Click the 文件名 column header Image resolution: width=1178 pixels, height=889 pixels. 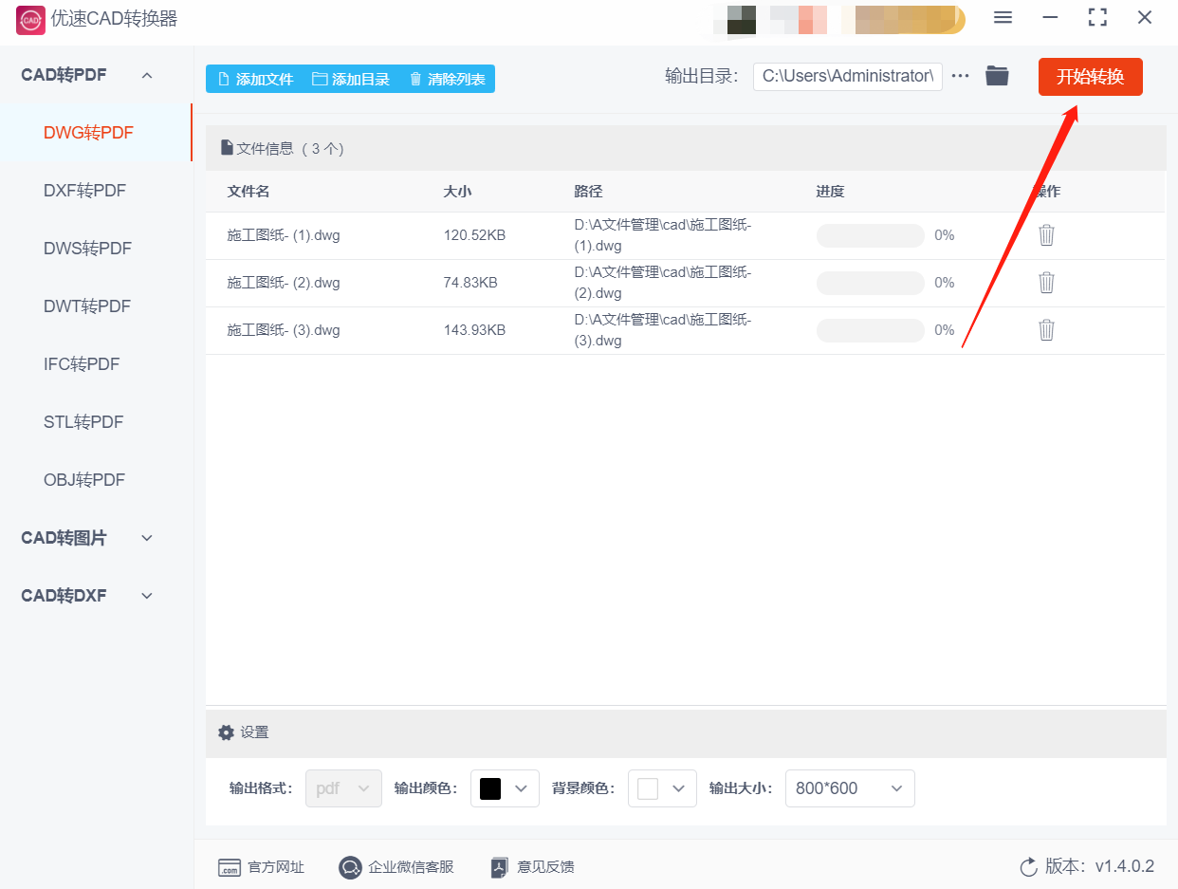click(248, 192)
